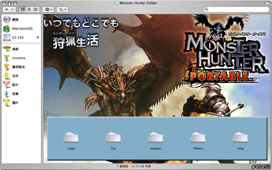Select the Others folder icon
The image size is (272, 170).
coord(198,137)
